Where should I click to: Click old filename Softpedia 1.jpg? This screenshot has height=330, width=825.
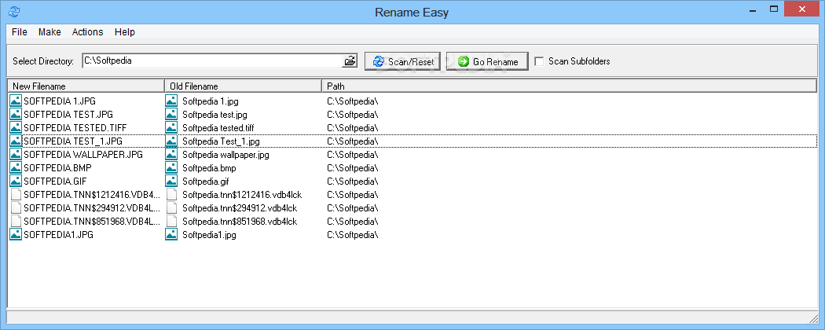[211, 101]
